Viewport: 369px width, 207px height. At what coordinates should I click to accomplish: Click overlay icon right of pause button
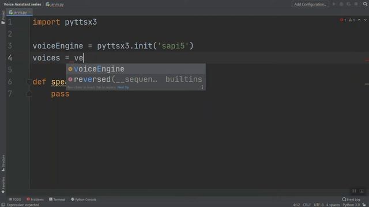pos(362,191)
